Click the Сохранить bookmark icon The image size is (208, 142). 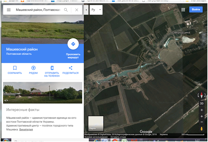[15, 68]
